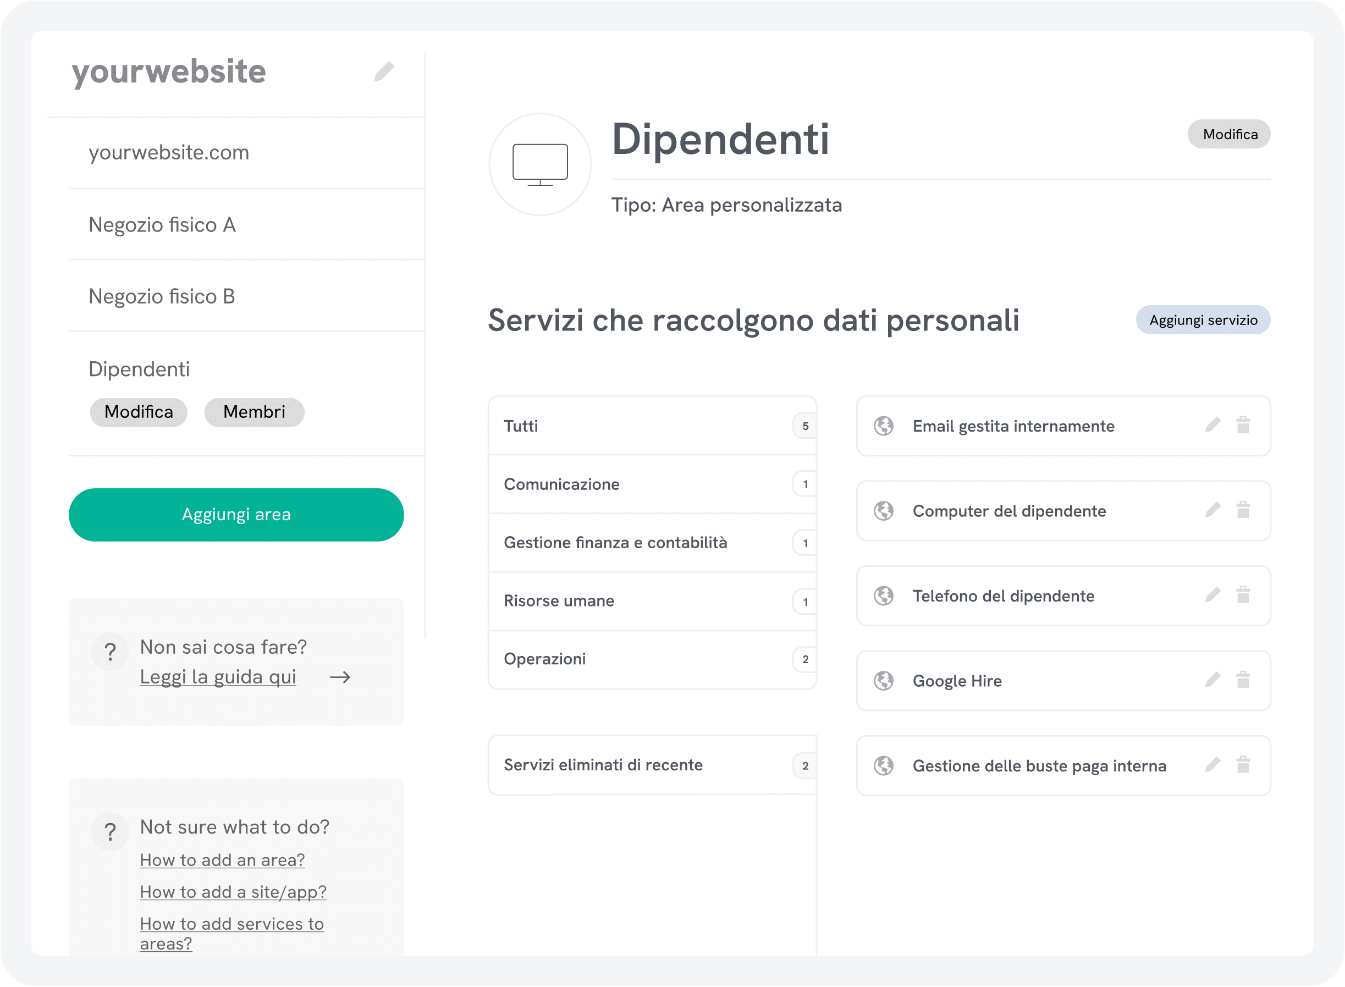Open Membri for Dipendenti area
This screenshot has width=1345, height=987.
254,412
